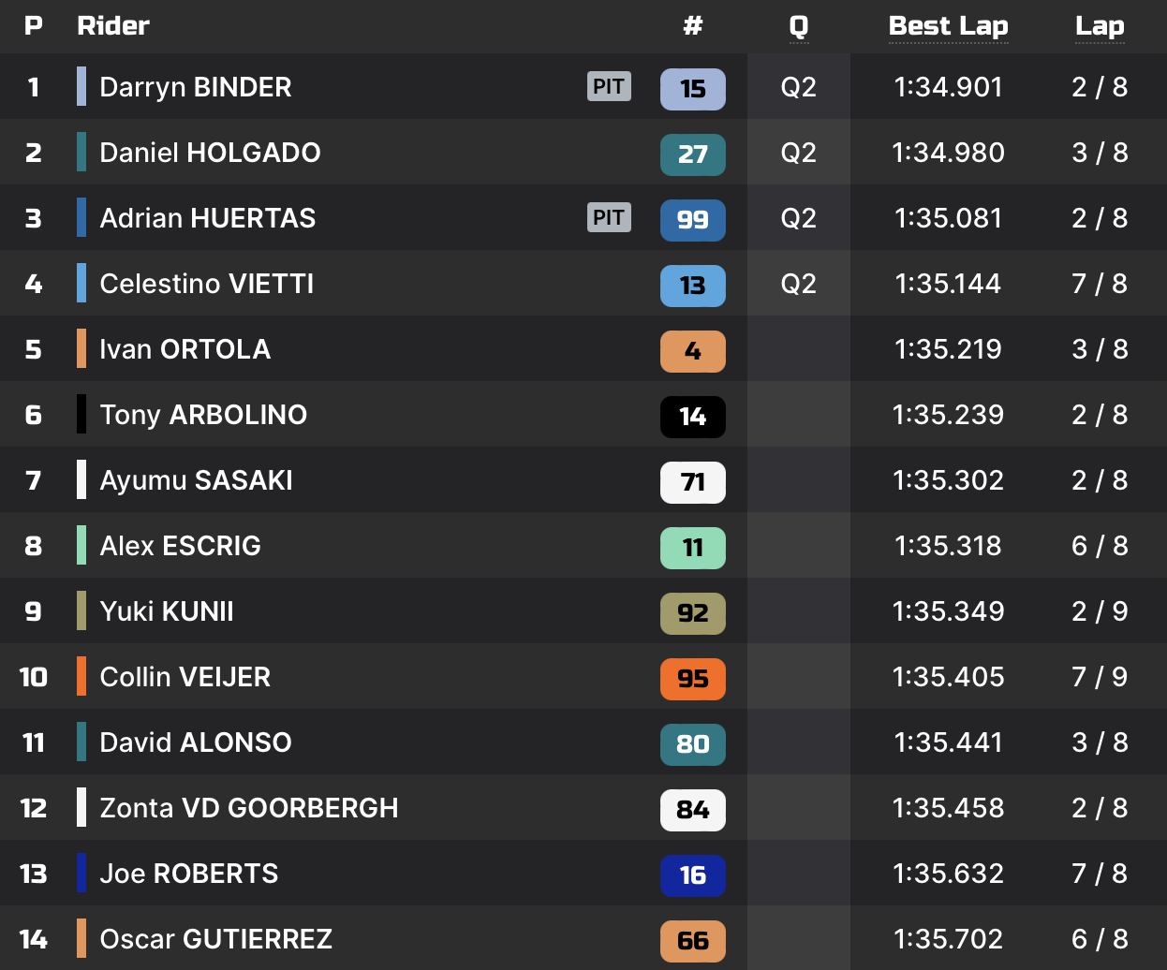Select Celestino VIETTI rider name
This screenshot has height=970, width=1167.
(206, 284)
